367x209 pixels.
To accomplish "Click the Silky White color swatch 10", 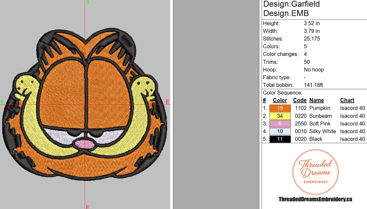I will pyautogui.click(x=280, y=131).
